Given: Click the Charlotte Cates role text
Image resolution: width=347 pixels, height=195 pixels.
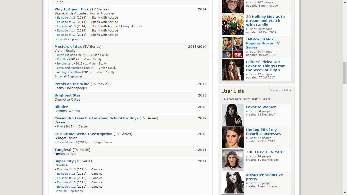Looking at the screenshot, I should tap(67, 100).
